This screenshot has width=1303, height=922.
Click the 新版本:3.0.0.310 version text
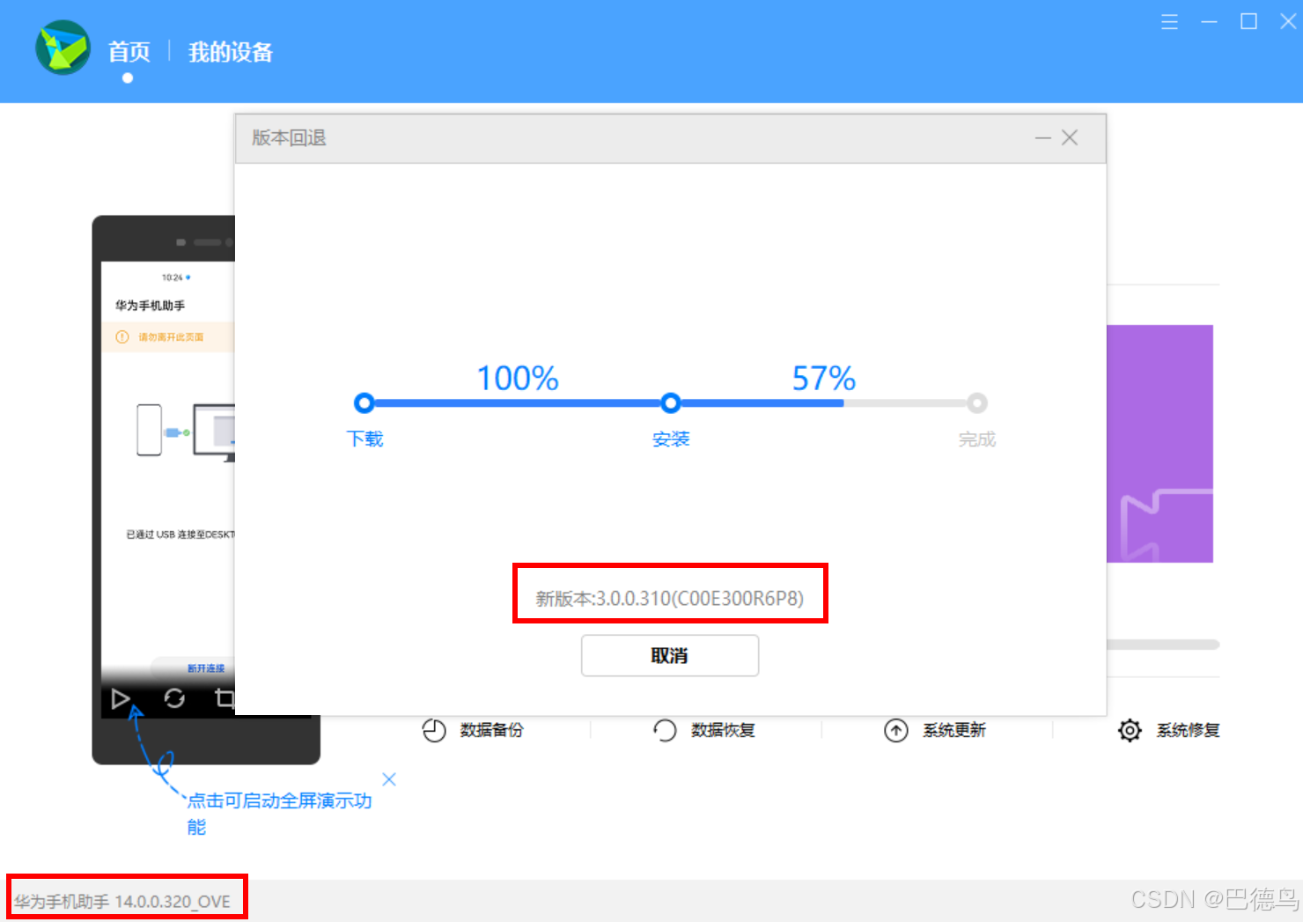[670, 599]
